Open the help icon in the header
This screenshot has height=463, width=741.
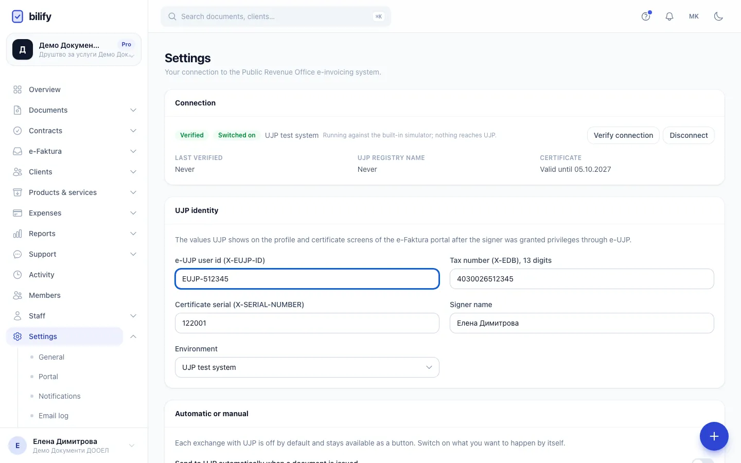click(646, 16)
